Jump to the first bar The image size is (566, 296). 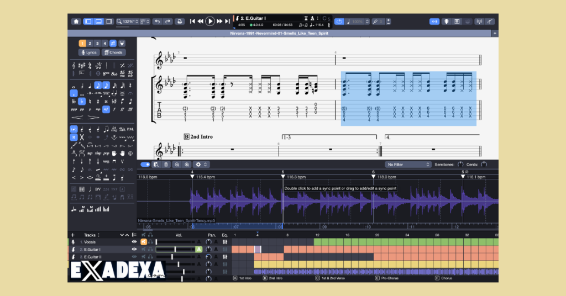pyautogui.click(x=192, y=22)
